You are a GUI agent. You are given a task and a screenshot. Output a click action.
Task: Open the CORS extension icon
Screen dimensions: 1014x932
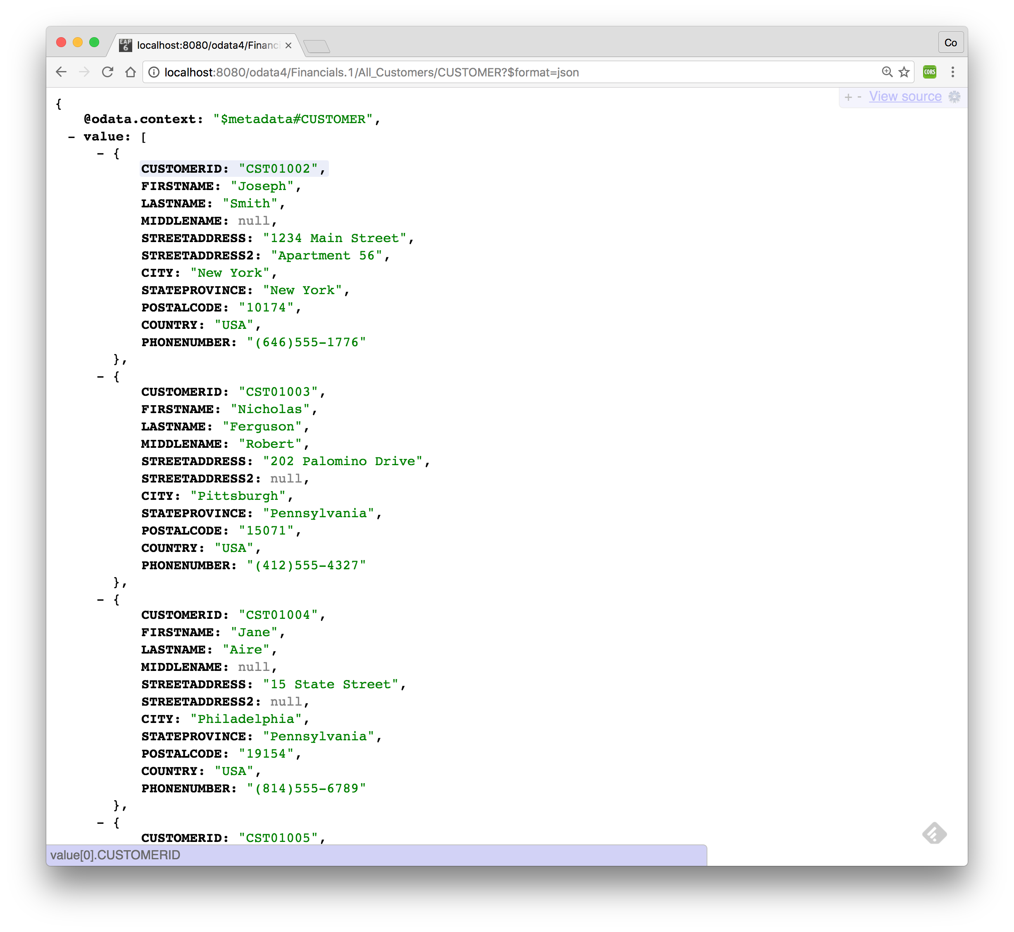(x=930, y=72)
